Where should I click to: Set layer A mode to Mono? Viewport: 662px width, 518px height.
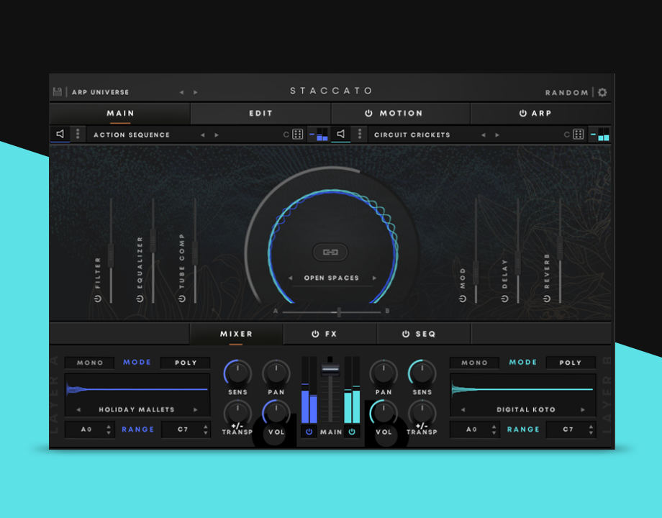(90, 363)
